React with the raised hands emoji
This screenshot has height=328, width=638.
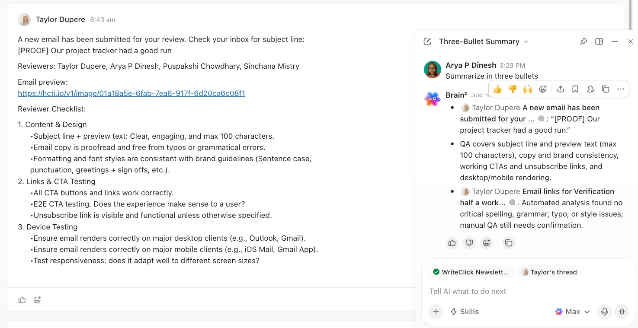[x=528, y=89]
